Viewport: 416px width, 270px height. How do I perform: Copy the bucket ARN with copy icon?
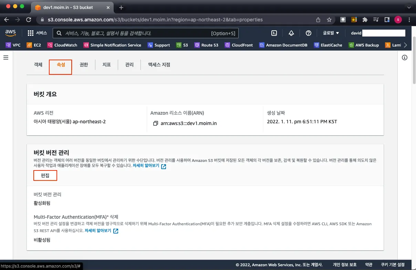[x=156, y=123]
